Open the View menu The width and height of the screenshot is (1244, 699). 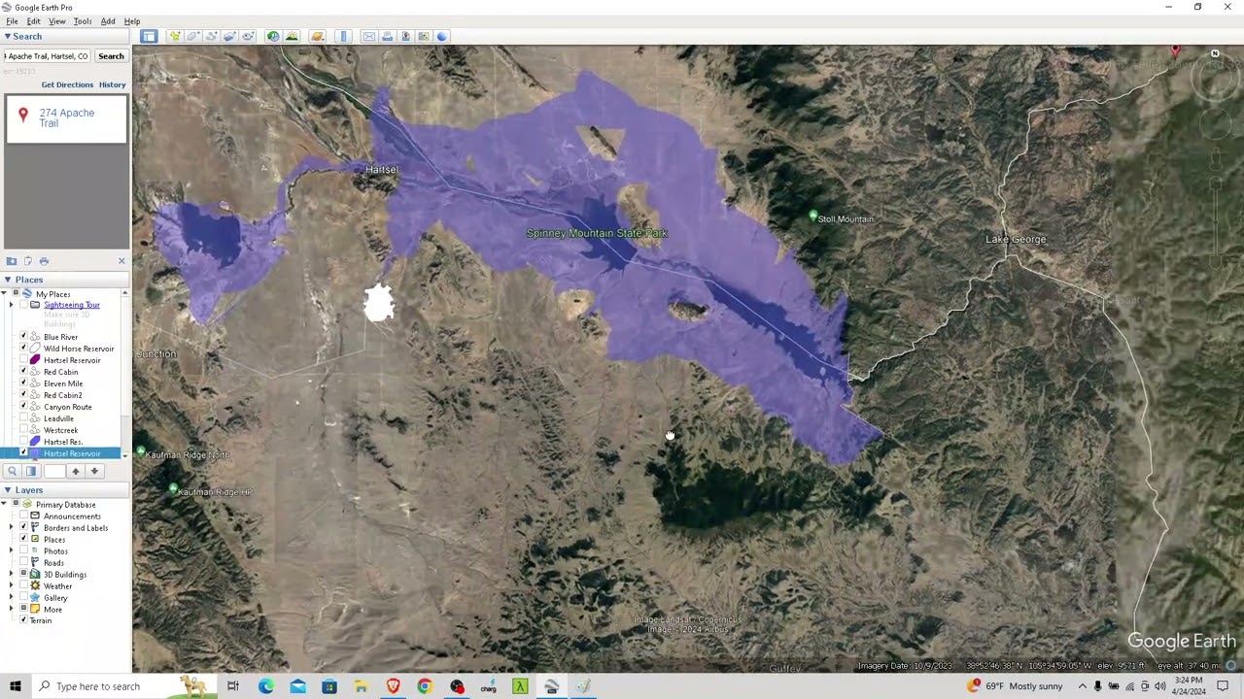[x=57, y=21]
